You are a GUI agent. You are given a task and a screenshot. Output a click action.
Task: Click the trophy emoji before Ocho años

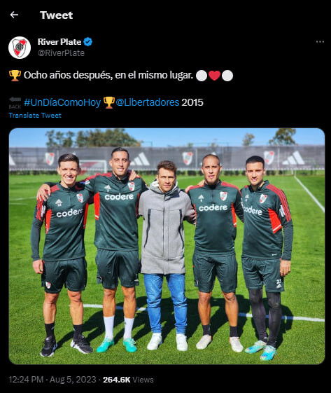15,76
